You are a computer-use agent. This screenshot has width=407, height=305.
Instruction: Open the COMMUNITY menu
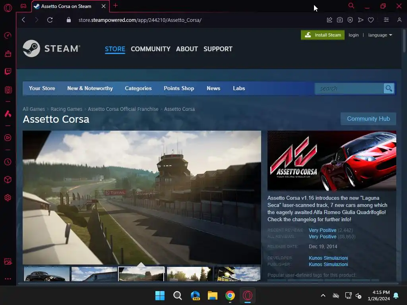[151, 49]
